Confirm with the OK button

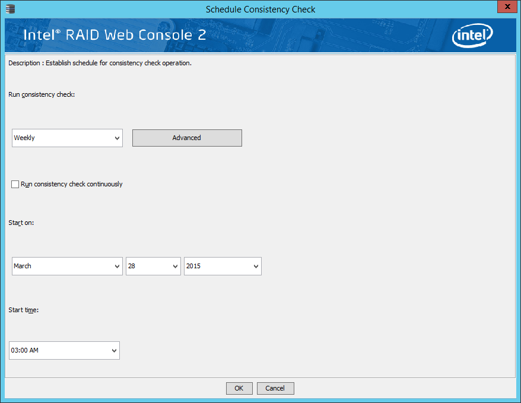pyautogui.click(x=239, y=388)
